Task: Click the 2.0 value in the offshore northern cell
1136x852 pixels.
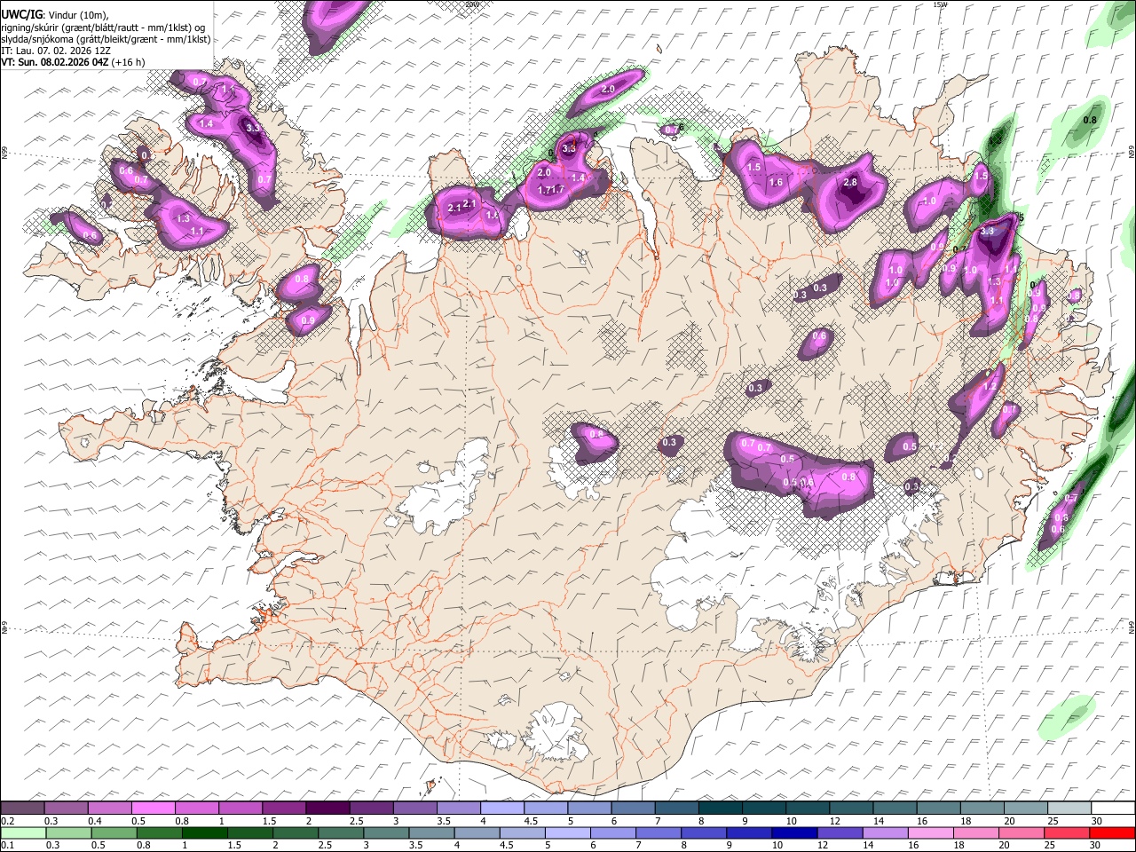Action: point(608,90)
